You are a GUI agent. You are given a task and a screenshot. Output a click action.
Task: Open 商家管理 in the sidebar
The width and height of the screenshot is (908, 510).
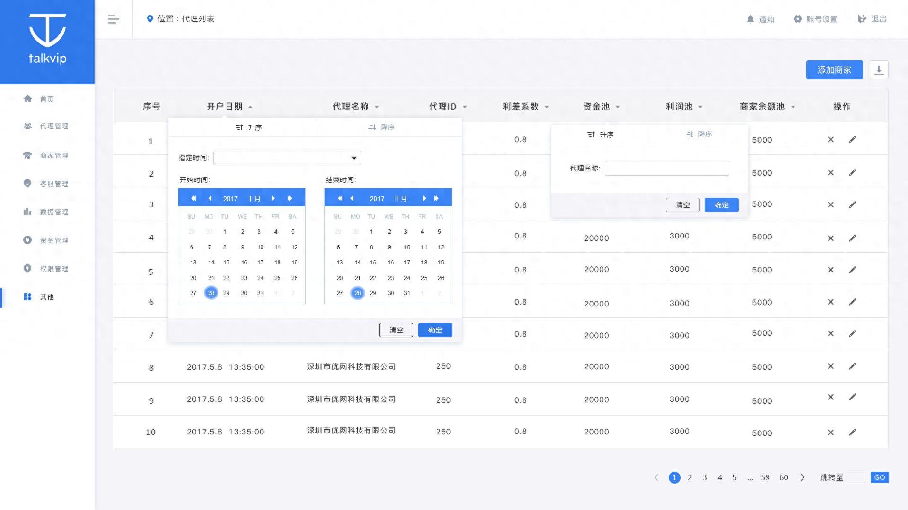[54, 155]
